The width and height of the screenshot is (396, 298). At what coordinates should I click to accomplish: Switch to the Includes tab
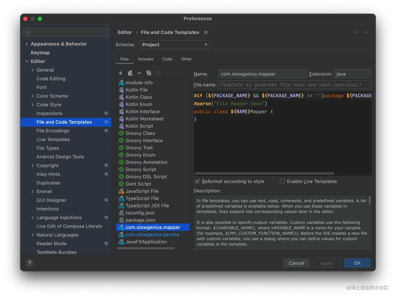point(145,59)
